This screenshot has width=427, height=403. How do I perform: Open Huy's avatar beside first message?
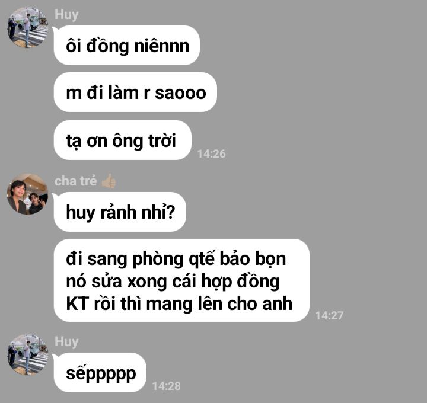pyautogui.click(x=28, y=27)
